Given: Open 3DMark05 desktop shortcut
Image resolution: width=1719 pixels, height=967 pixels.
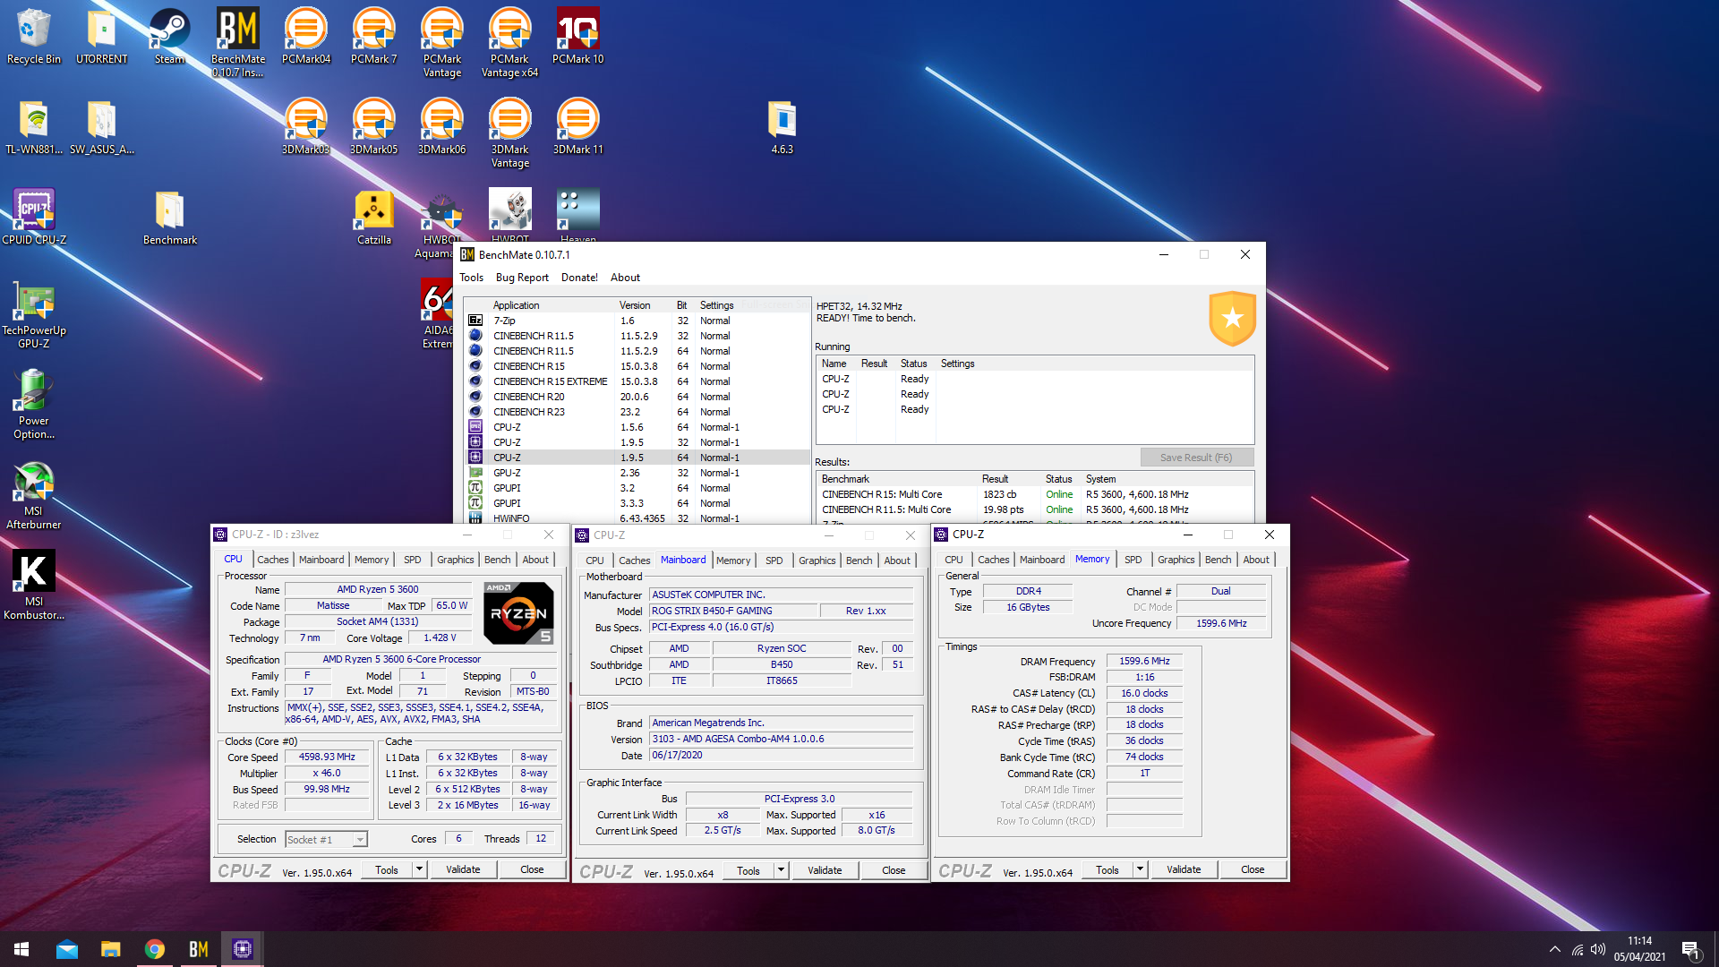Looking at the screenshot, I should (373, 126).
